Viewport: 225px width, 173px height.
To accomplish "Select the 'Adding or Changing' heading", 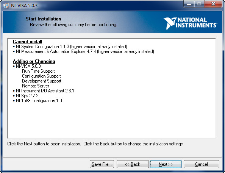I will (x=34, y=61).
